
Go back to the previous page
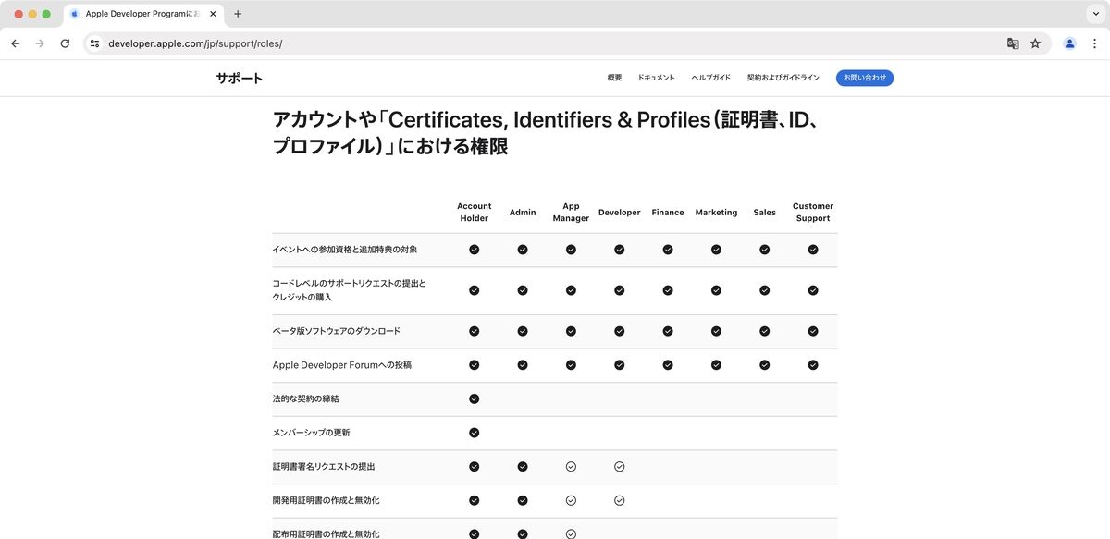[x=16, y=43]
